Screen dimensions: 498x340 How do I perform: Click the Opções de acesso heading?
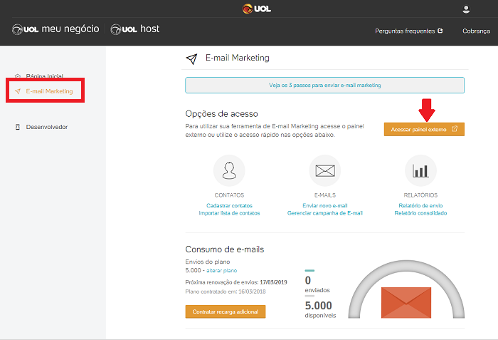(x=222, y=114)
